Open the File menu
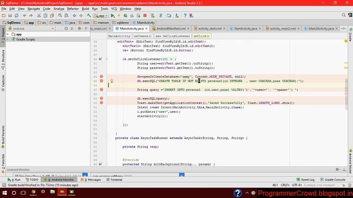Screen dimensions: 353x198 pyautogui.click(x=4, y=9)
